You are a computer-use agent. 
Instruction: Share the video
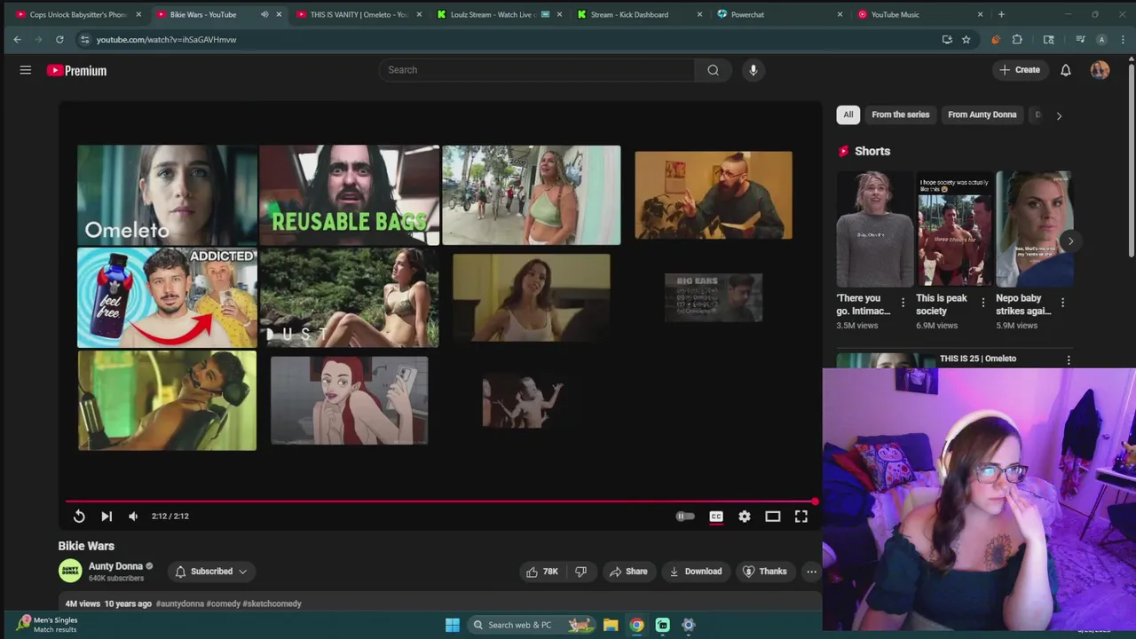click(x=628, y=572)
